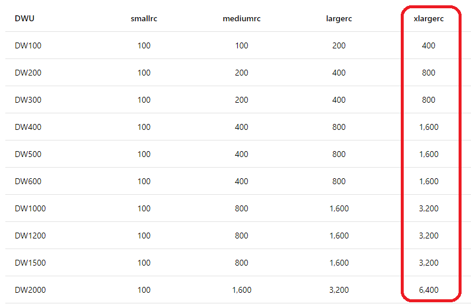Click the xlargerc value 400 for DW100
The height and width of the screenshot is (304, 471).
[x=429, y=45]
